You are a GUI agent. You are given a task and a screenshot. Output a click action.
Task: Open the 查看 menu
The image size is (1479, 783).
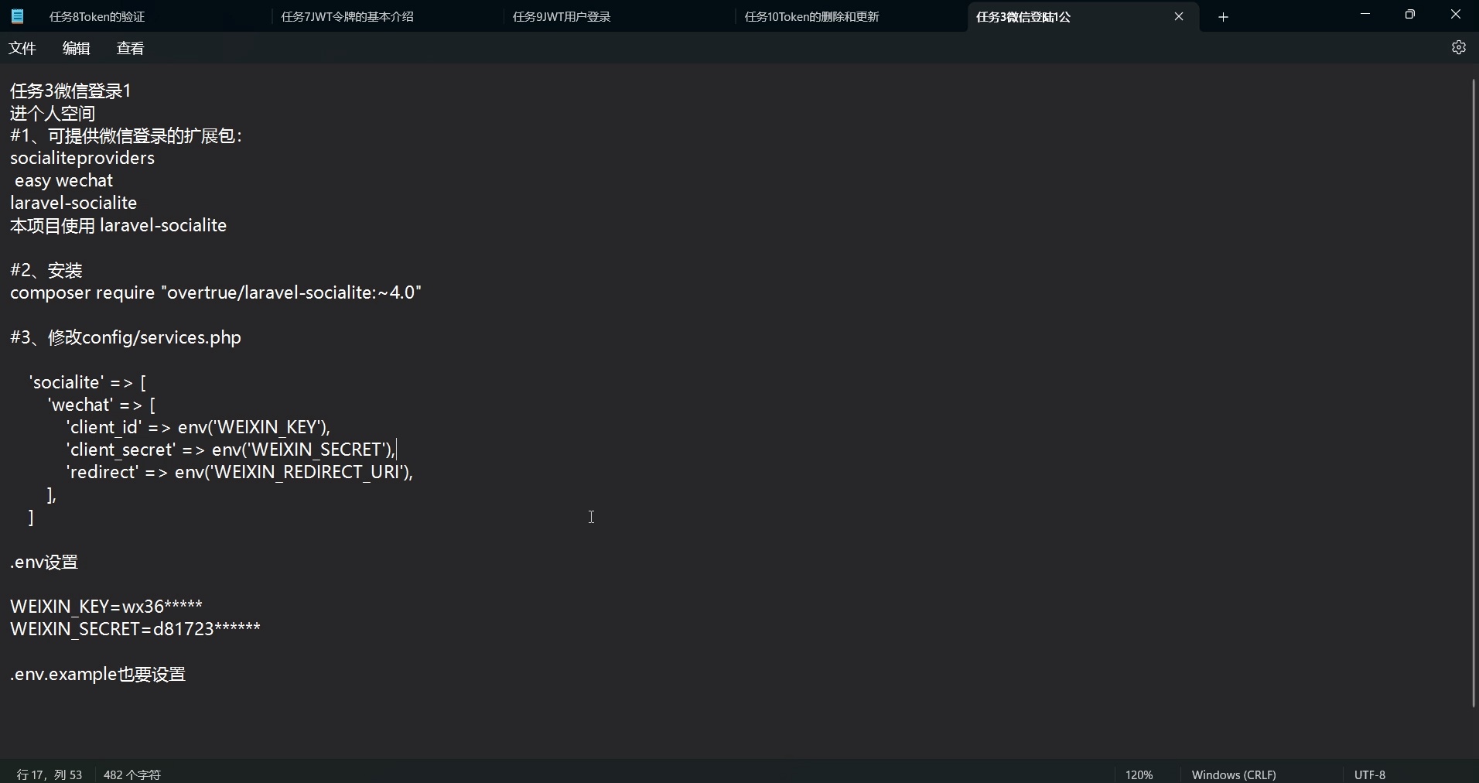click(130, 47)
